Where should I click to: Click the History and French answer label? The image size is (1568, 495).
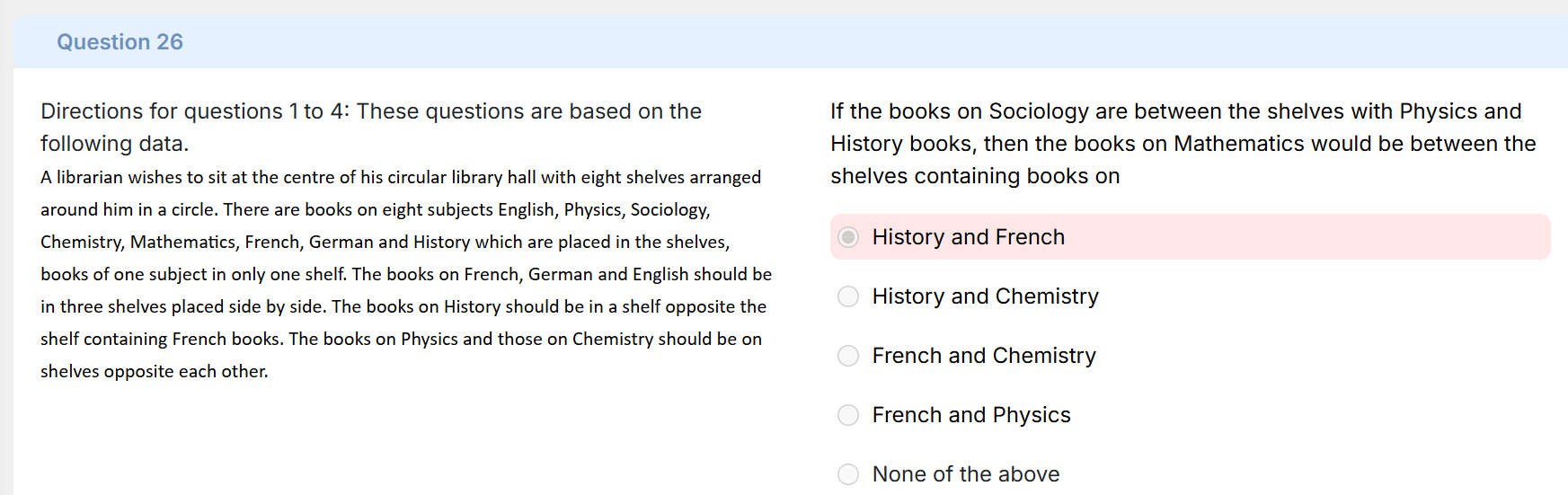point(969,237)
